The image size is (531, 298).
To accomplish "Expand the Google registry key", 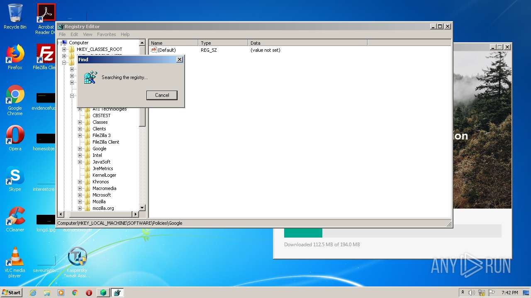I will tap(80, 149).
